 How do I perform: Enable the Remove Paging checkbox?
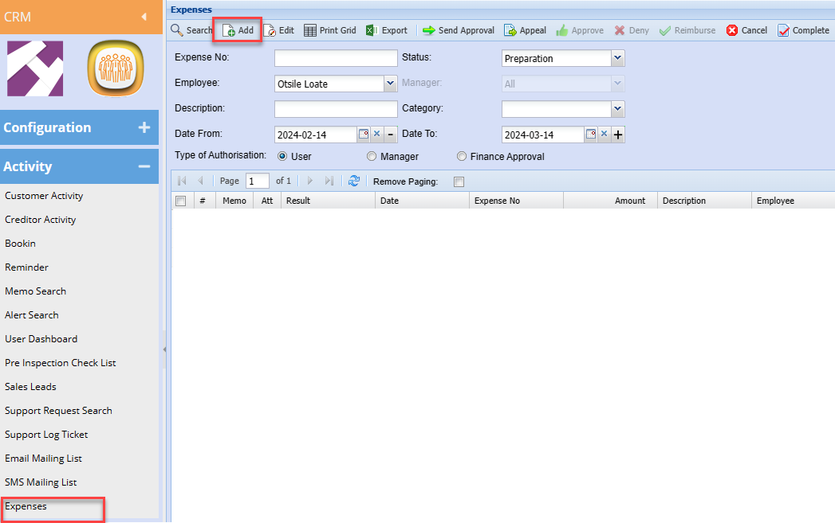point(459,181)
